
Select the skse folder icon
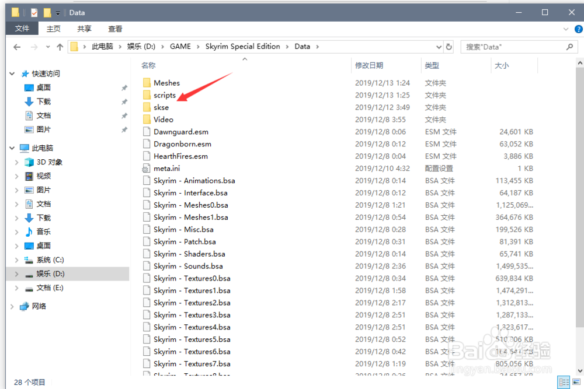click(x=147, y=107)
